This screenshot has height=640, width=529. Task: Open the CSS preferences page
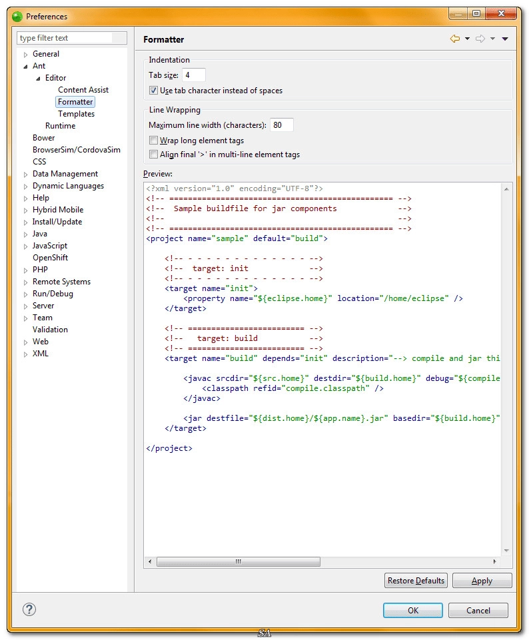[39, 162]
